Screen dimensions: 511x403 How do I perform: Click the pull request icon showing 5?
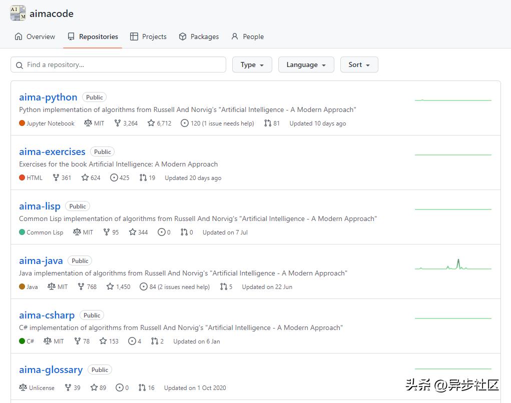(224, 286)
